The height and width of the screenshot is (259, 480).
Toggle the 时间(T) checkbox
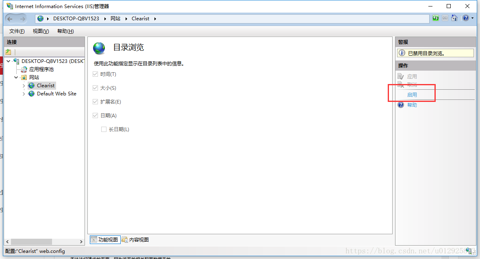pyautogui.click(x=95, y=74)
